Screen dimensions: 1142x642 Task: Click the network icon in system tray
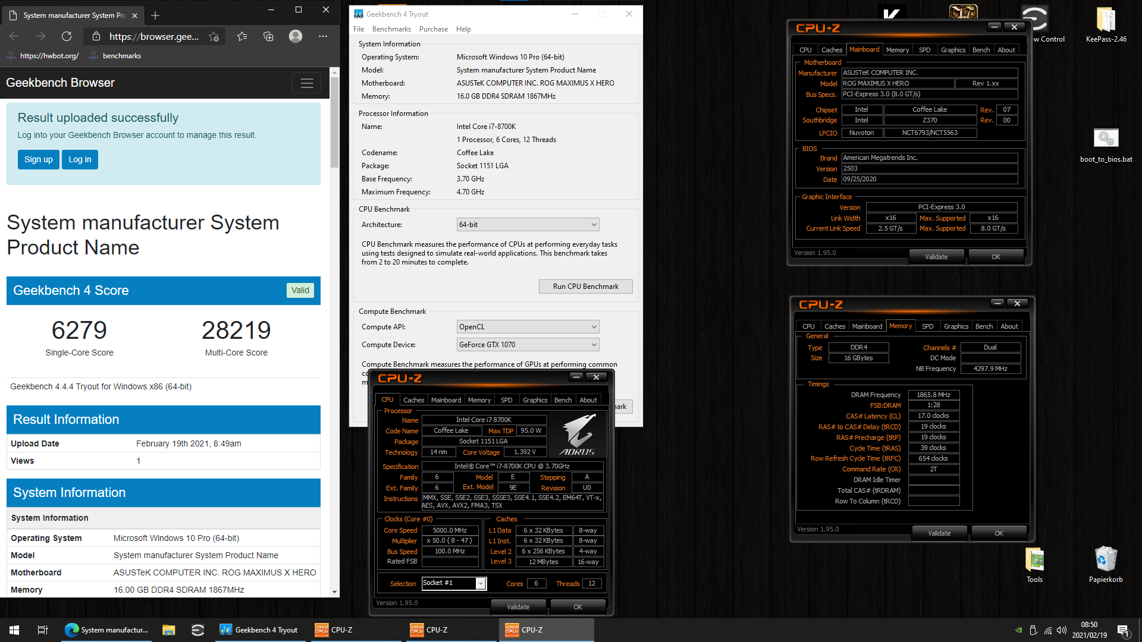[1047, 630]
